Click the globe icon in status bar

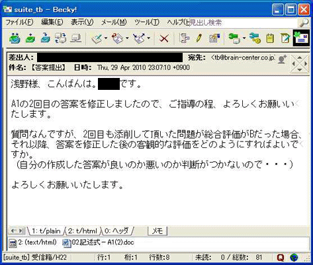(x=294, y=257)
